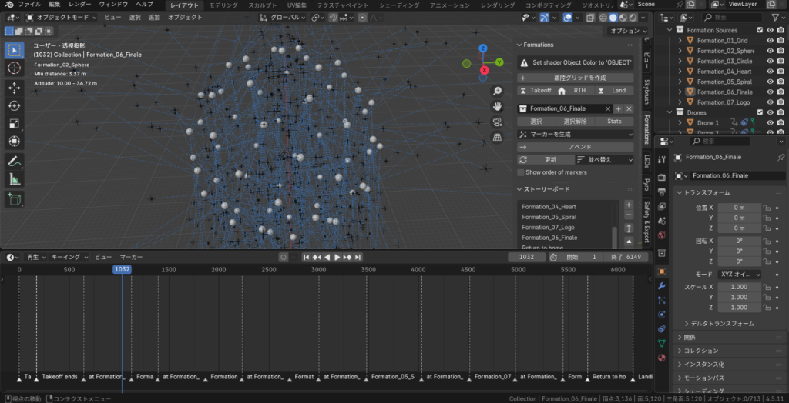
Task: Open the レンダー menu
Action: pyautogui.click(x=80, y=5)
